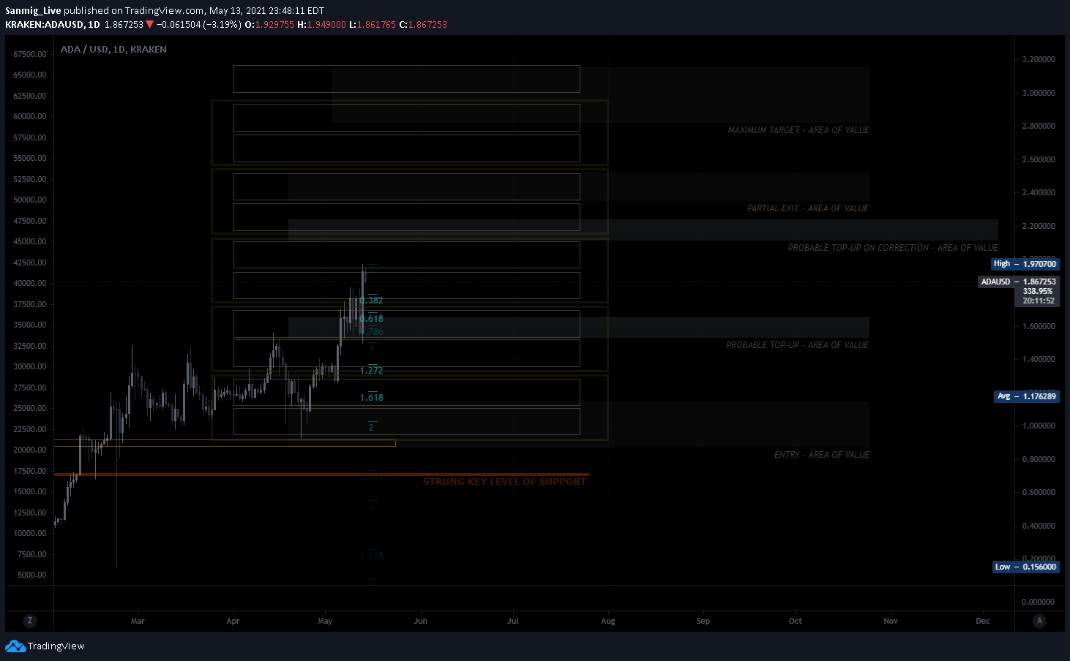Select the 0.786 Fibonacci level label
The height and width of the screenshot is (661, 1070).
(372, 332)
